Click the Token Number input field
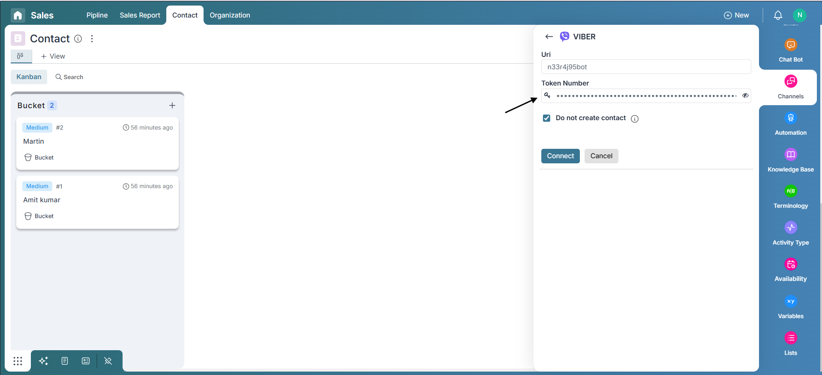822x375 pixels. [x=646, y=96]
